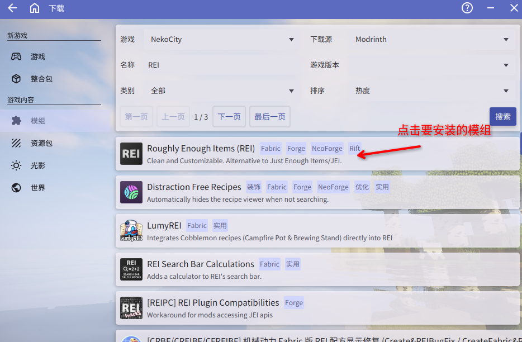Click the gamepad icon for 游戏
This screenshot has width=522, height=342.
point(17,56)
